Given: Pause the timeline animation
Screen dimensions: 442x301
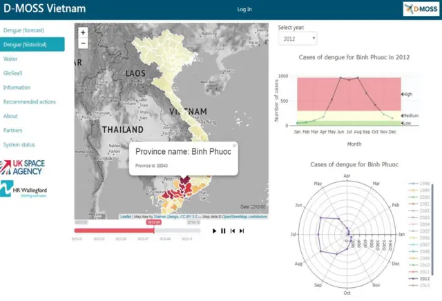Looking at the screenshot, I should (223, 231).
